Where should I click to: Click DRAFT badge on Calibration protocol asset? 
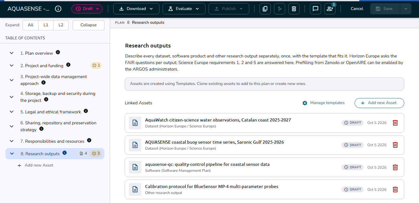pos(353,189)
